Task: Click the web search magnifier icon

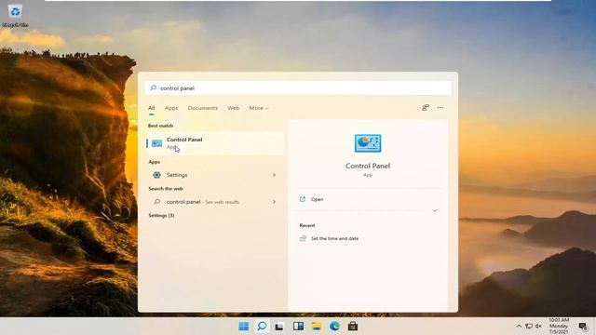Action: tap(156, 202)
